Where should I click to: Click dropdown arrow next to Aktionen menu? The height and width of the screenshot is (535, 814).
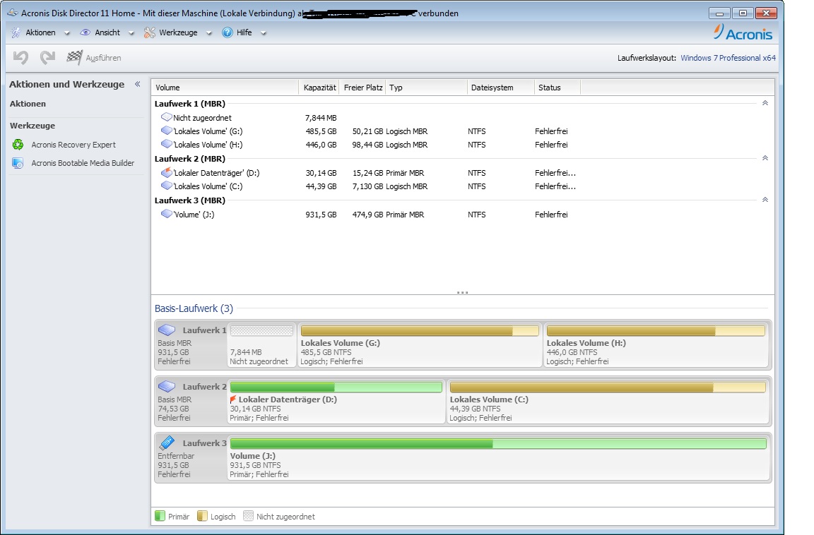click(66, 33)
